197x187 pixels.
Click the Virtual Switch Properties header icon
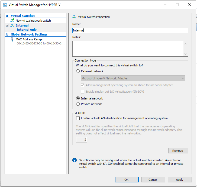[x=74, y=17]
